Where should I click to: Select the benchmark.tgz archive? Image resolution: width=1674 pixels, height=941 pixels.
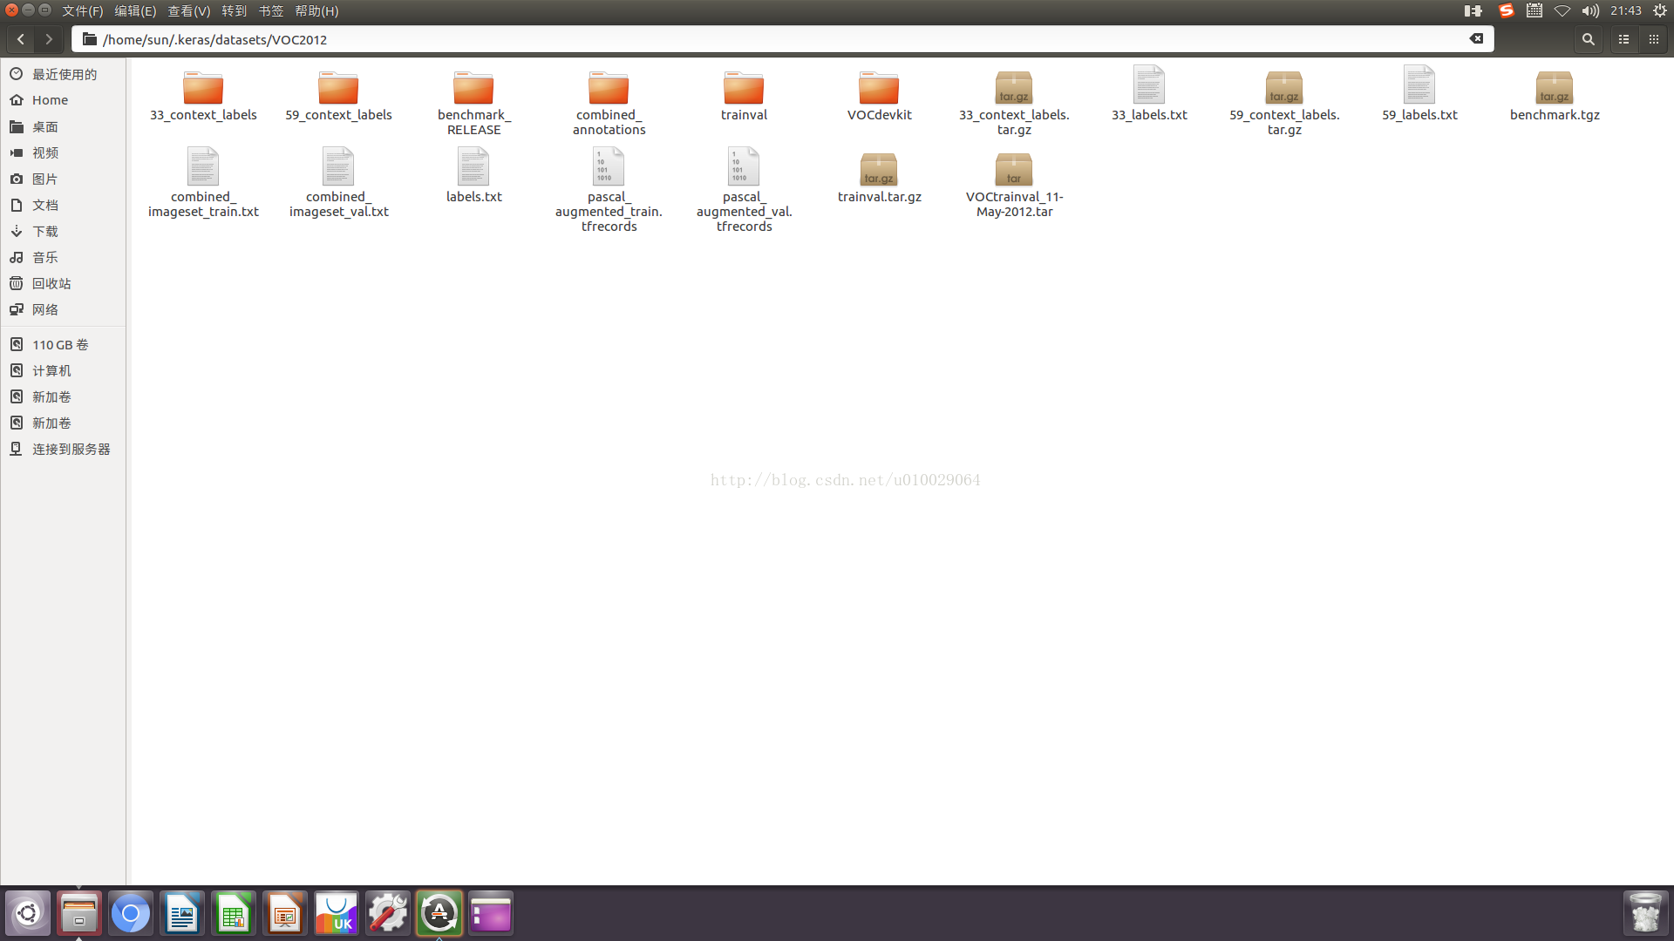pyautogui.click(x=1555, y=96)
